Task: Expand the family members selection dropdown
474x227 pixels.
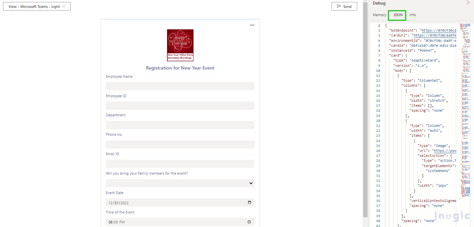Action: (180, 183)
